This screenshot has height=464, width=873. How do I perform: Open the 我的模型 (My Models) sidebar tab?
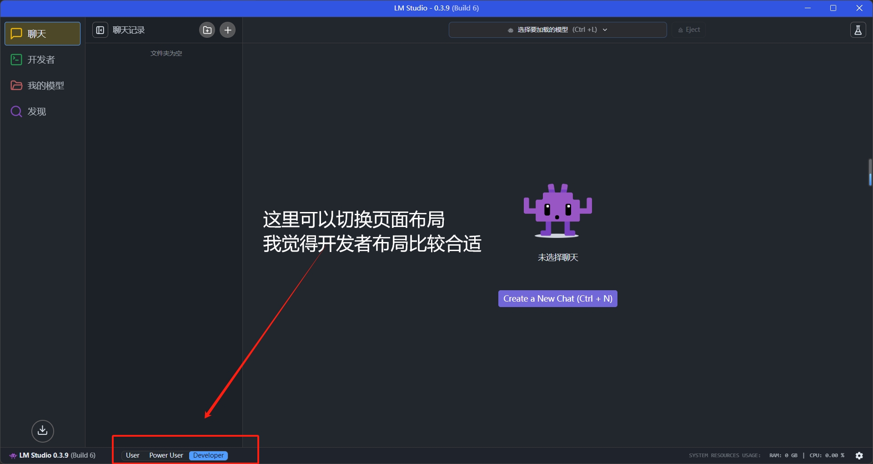pos(42,86)
